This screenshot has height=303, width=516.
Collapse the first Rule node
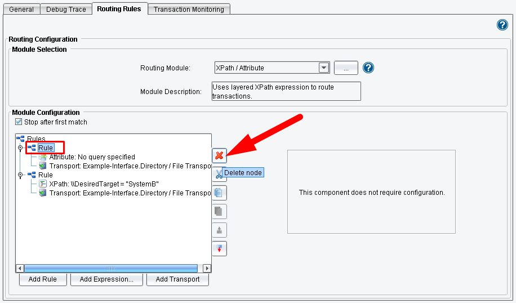pos(21,148)
